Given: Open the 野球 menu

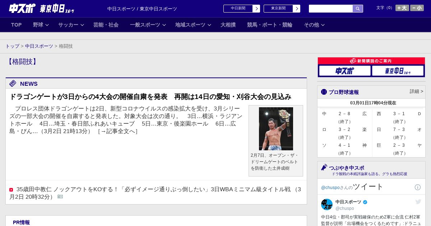Looking at the screenshot, I should [x=38, y=25].
